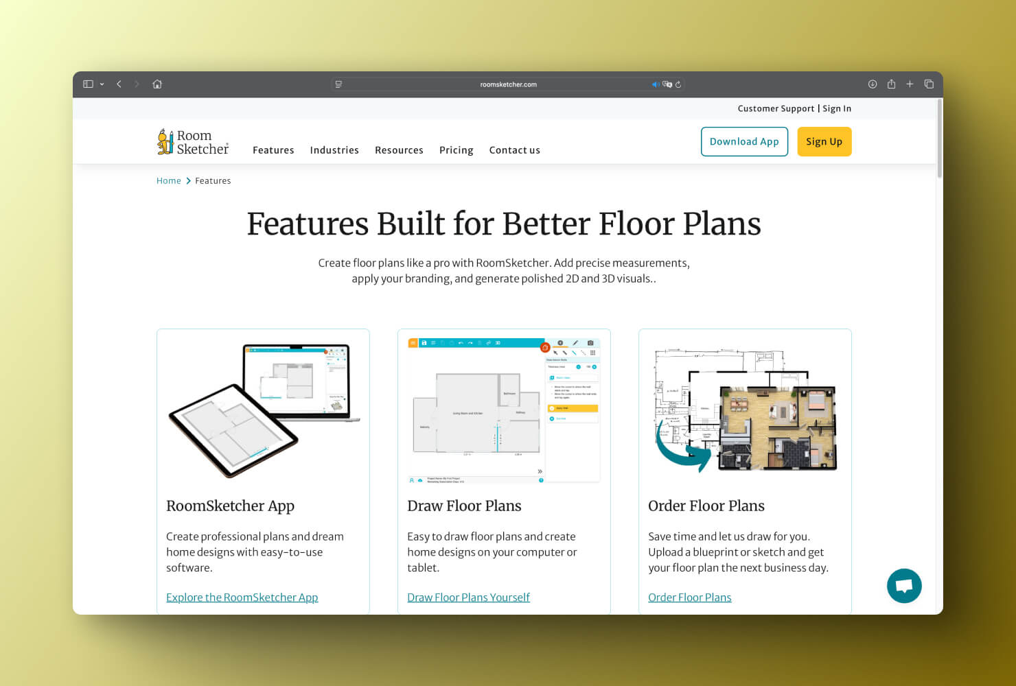Click the RoomSketcher logo
This screenshot has width=1016, height=686.
tap(193, 142)
